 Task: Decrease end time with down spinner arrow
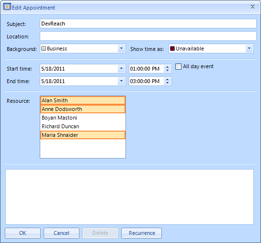(x=167, y=83)
